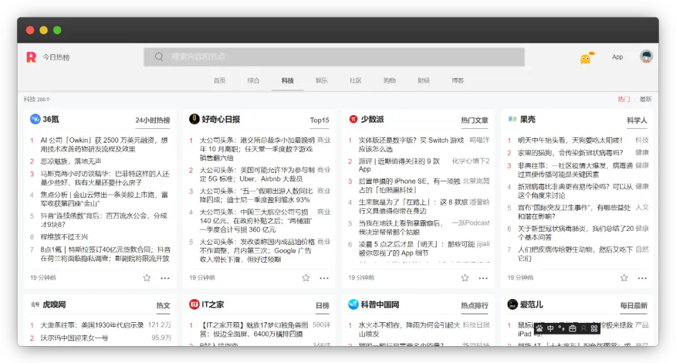Screen dimensions: 676x363
Task: Switch to the 首页 tab
Action: (220, 81)
